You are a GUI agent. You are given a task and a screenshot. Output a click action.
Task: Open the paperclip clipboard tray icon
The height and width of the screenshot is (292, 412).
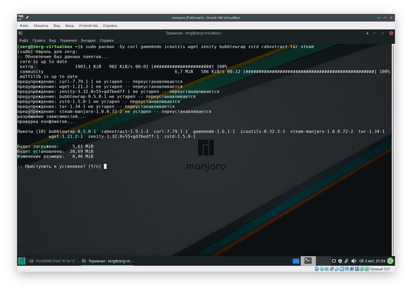click(346, 261)
